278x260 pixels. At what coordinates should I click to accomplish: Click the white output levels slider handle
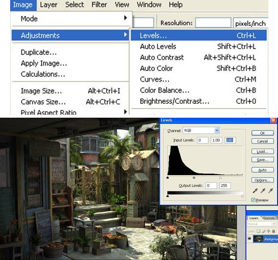242,196
